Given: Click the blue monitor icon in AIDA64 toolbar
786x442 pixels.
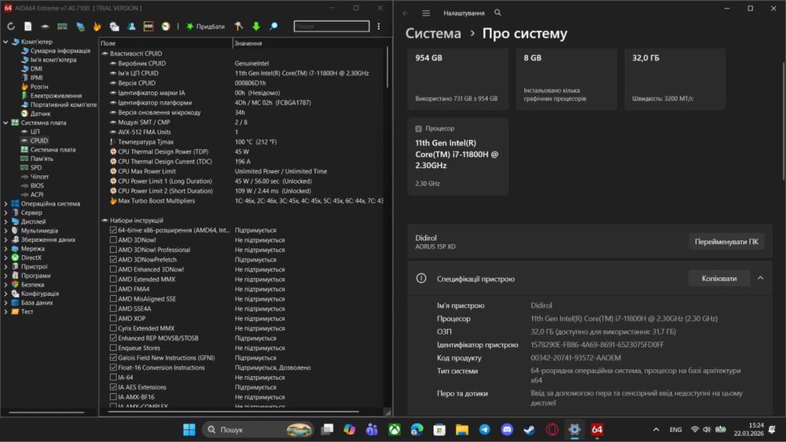Looking at the screenshot, I should click(80, 27).
